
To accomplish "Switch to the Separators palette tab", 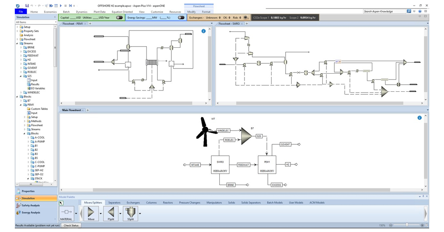I will (114, 202).
